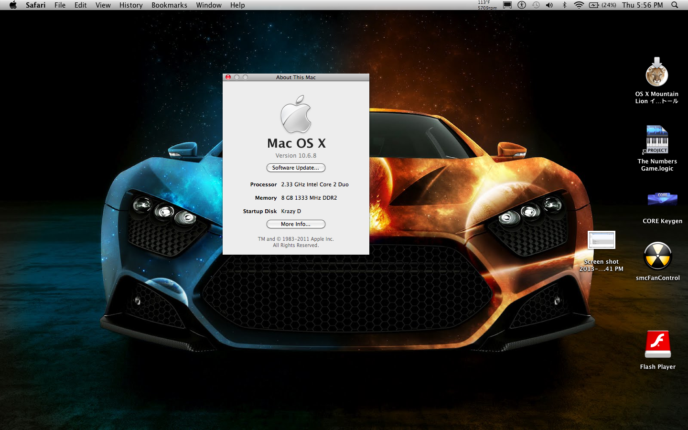Open the Wi-Fi status menu
Screen dimensions: 688x430
coord(579,5)
